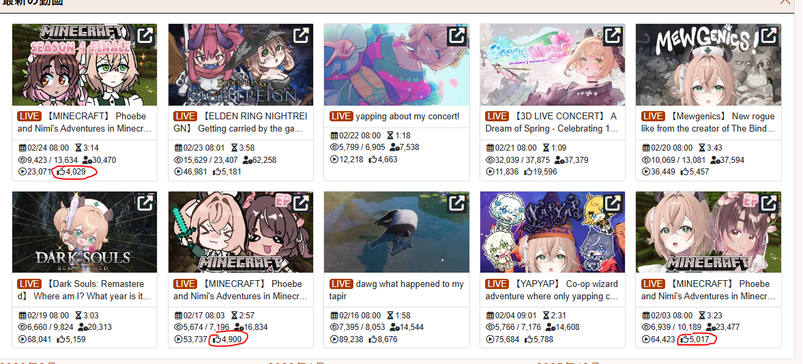803x364 pixels.
Task: Open 'dawg what happened to my tapir' title
Action: coord(397,290)
